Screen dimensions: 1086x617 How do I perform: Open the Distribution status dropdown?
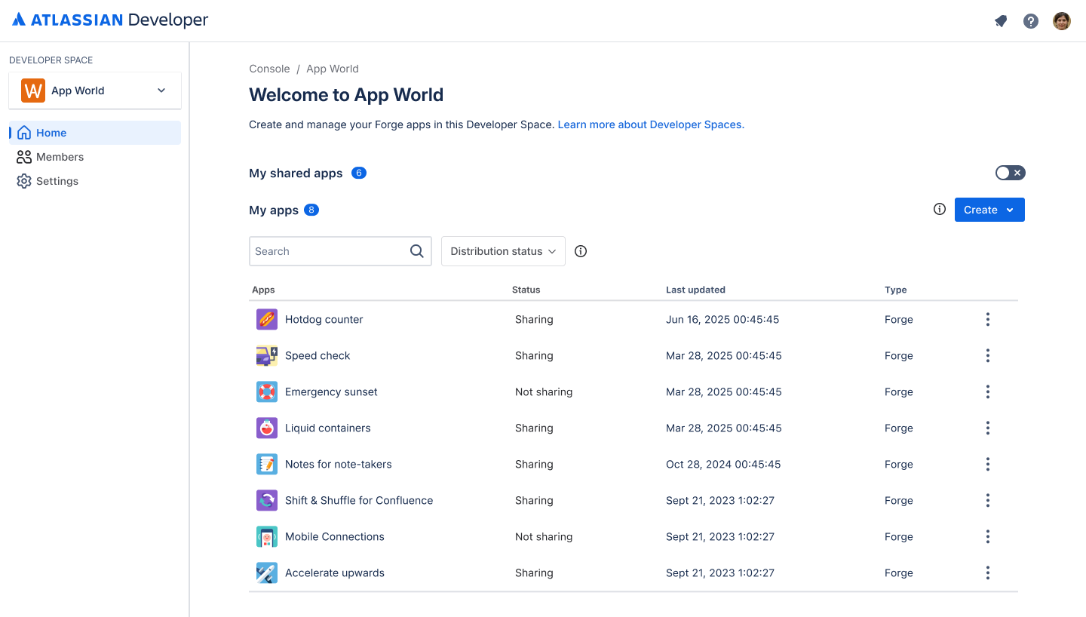[503, 251]
